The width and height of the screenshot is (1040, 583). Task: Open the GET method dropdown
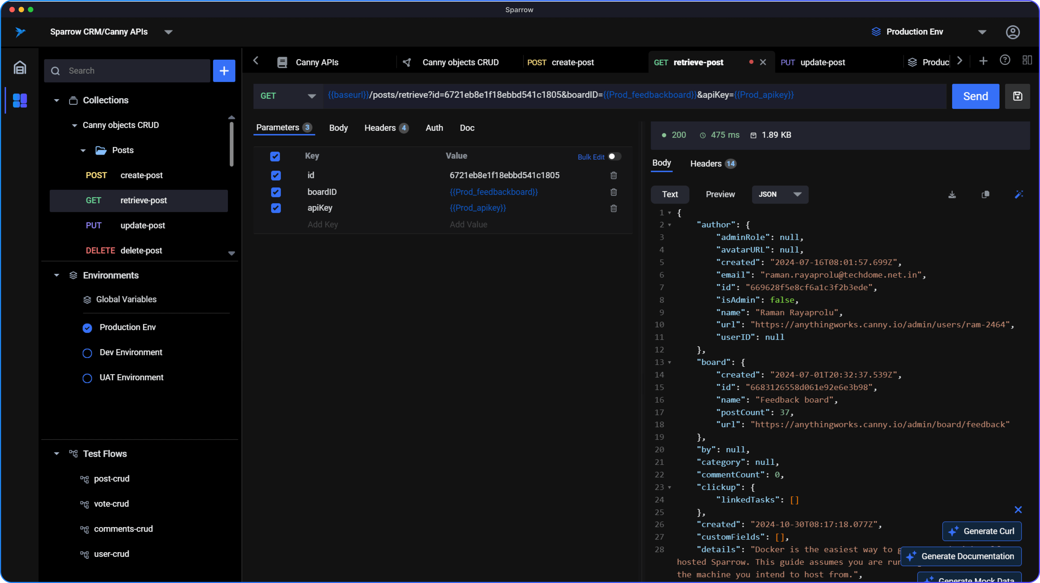tap(288, 96)
